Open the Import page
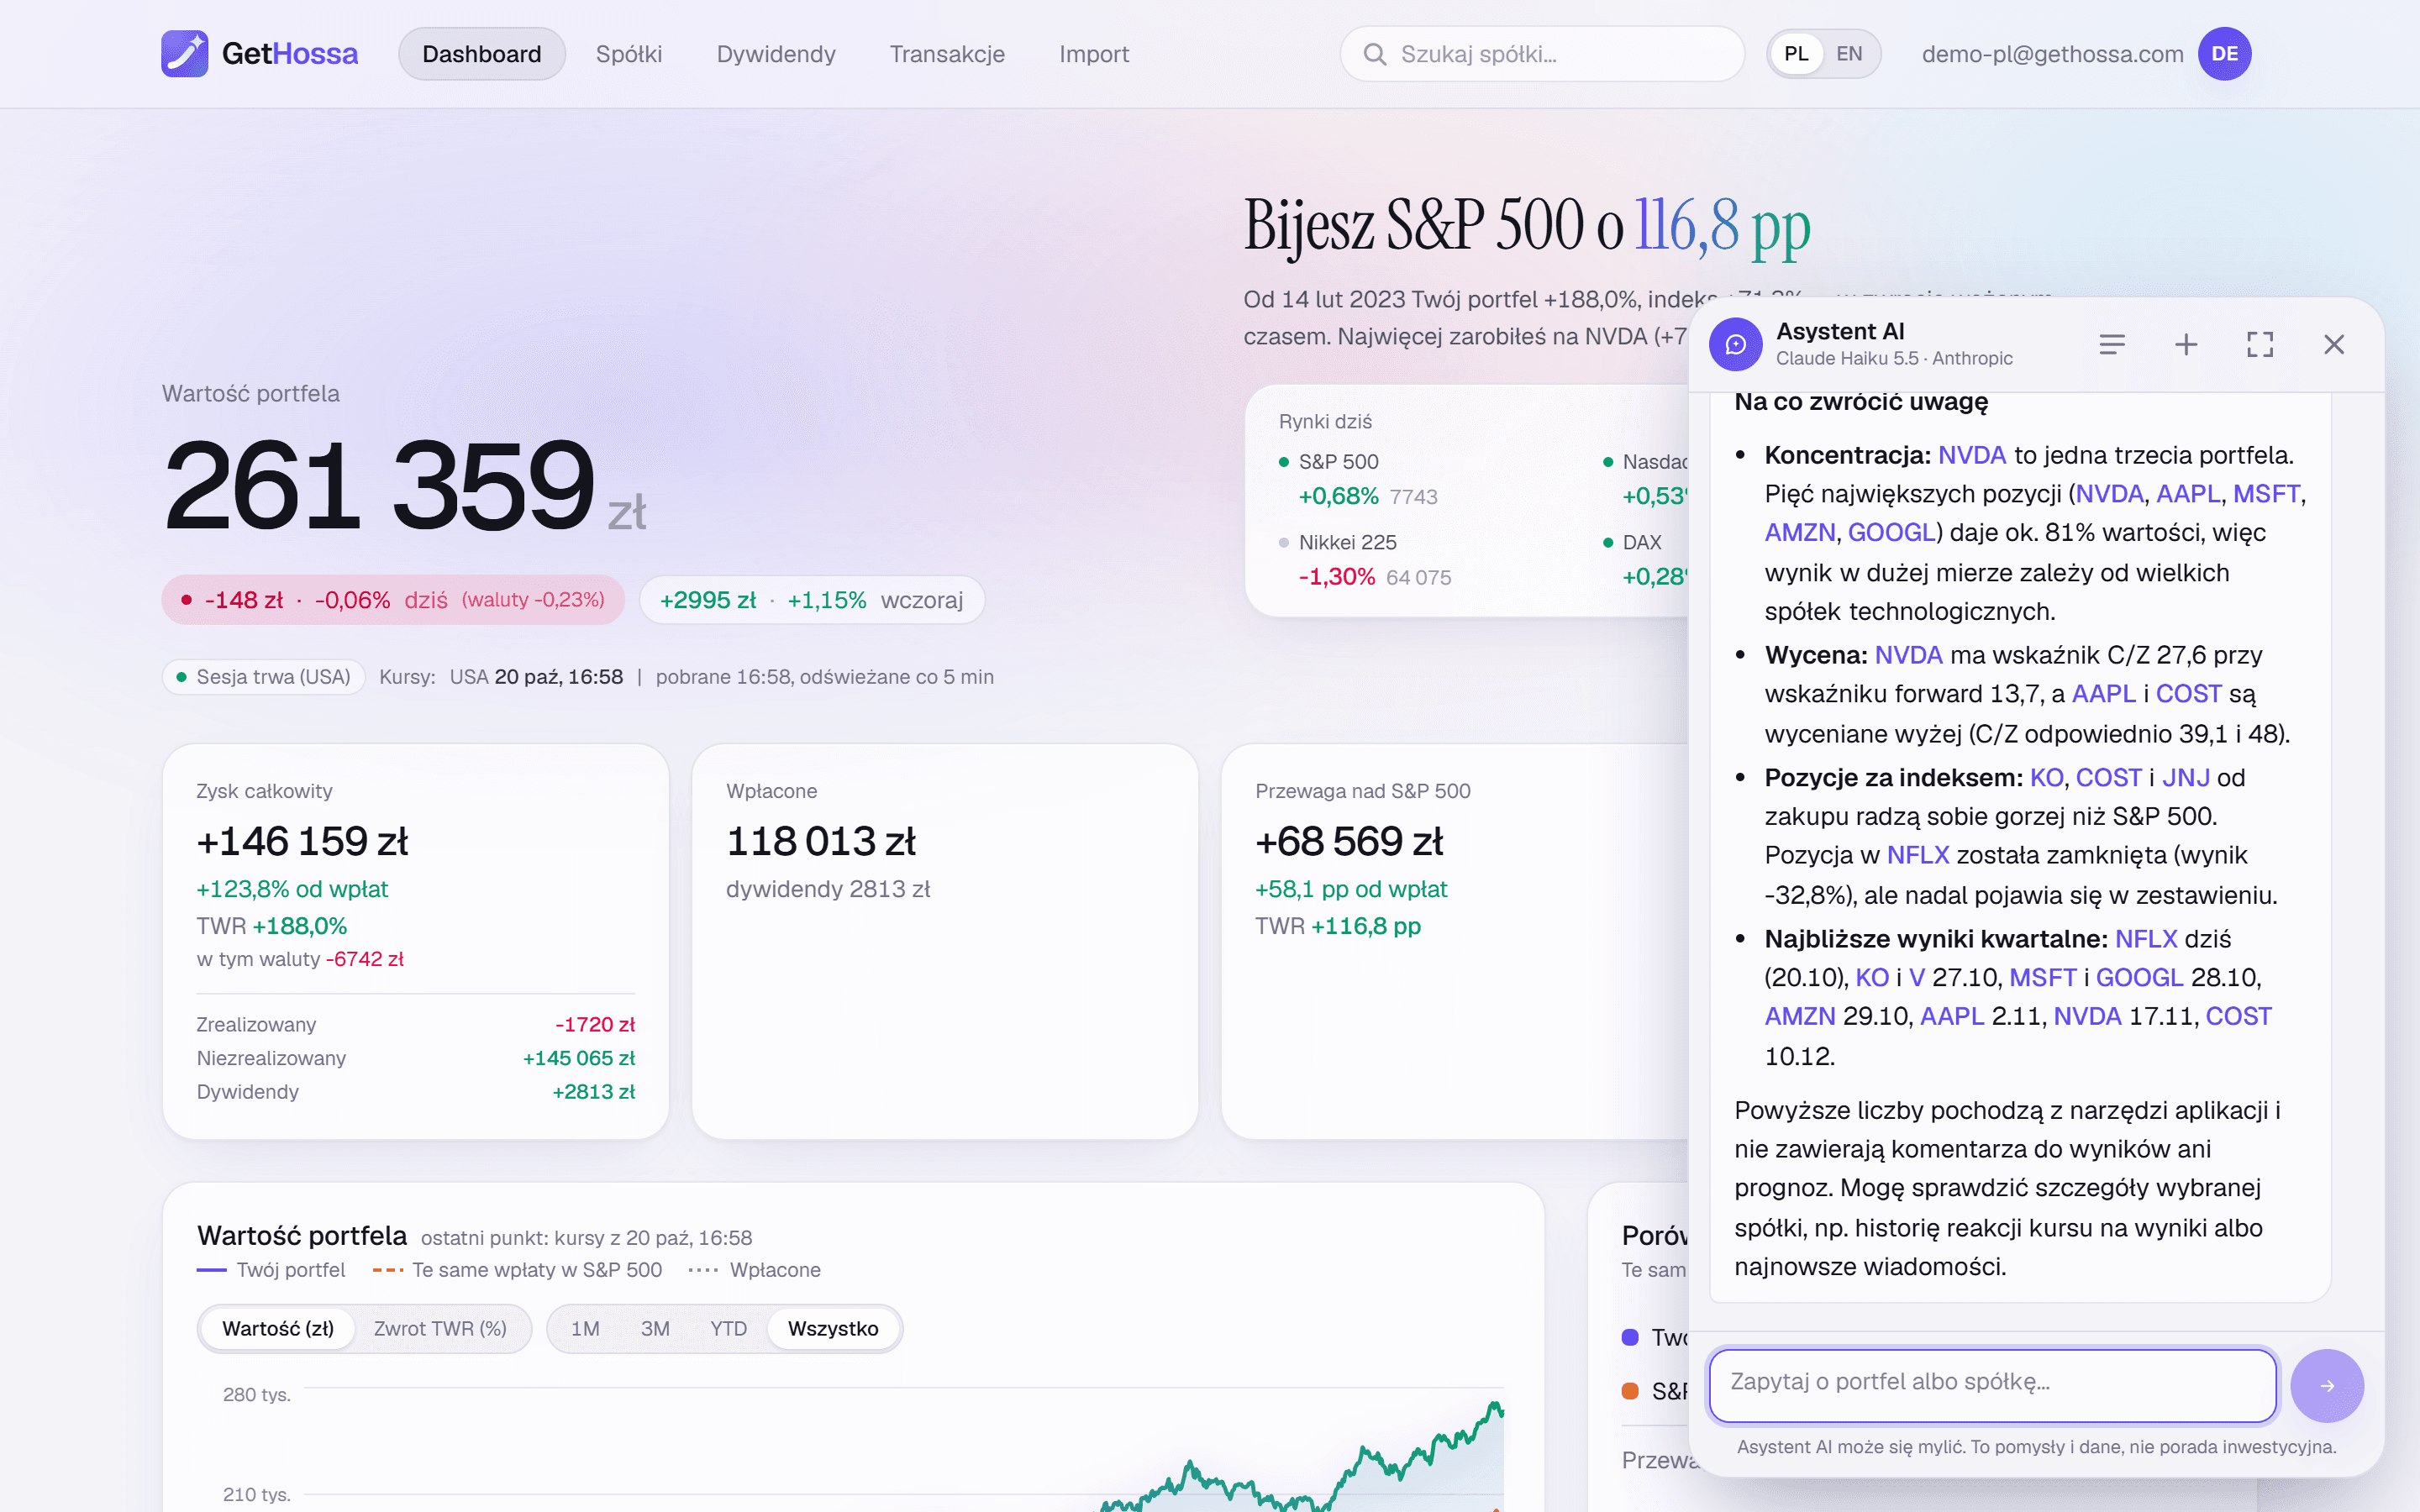 click(1094, 54)
